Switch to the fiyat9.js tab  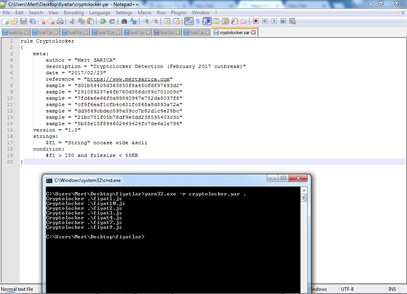click(75, 33)
